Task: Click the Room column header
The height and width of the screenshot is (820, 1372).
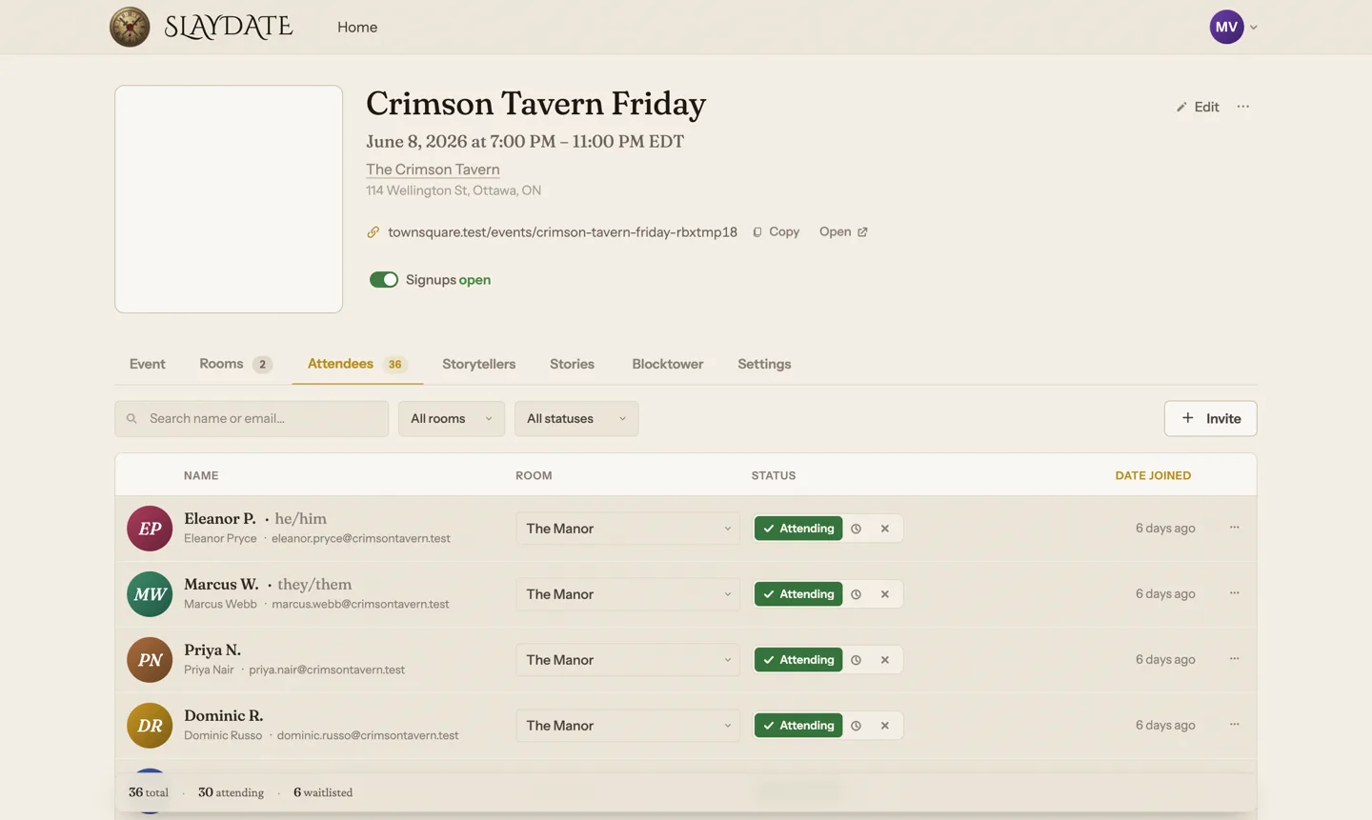Action: (534, 476)
